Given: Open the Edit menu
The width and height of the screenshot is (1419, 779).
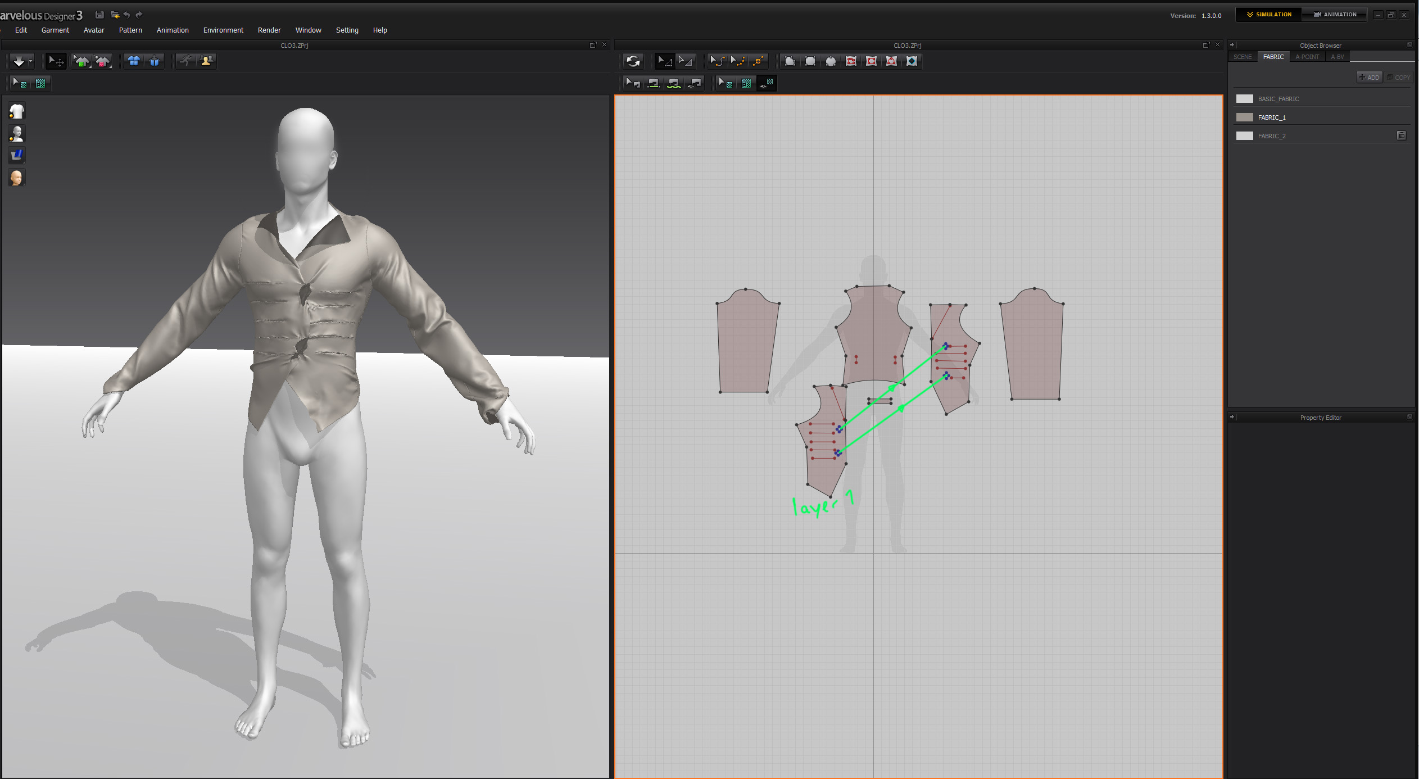Looking at the screenshot, I should [x=21, y=30].
